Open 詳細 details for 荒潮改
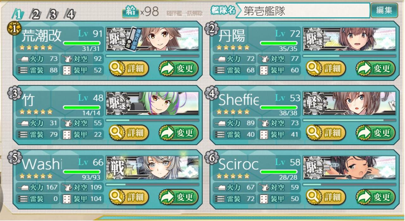Image resolution: width=405 pixels, height=221 pixels. (x=129, y=68)
